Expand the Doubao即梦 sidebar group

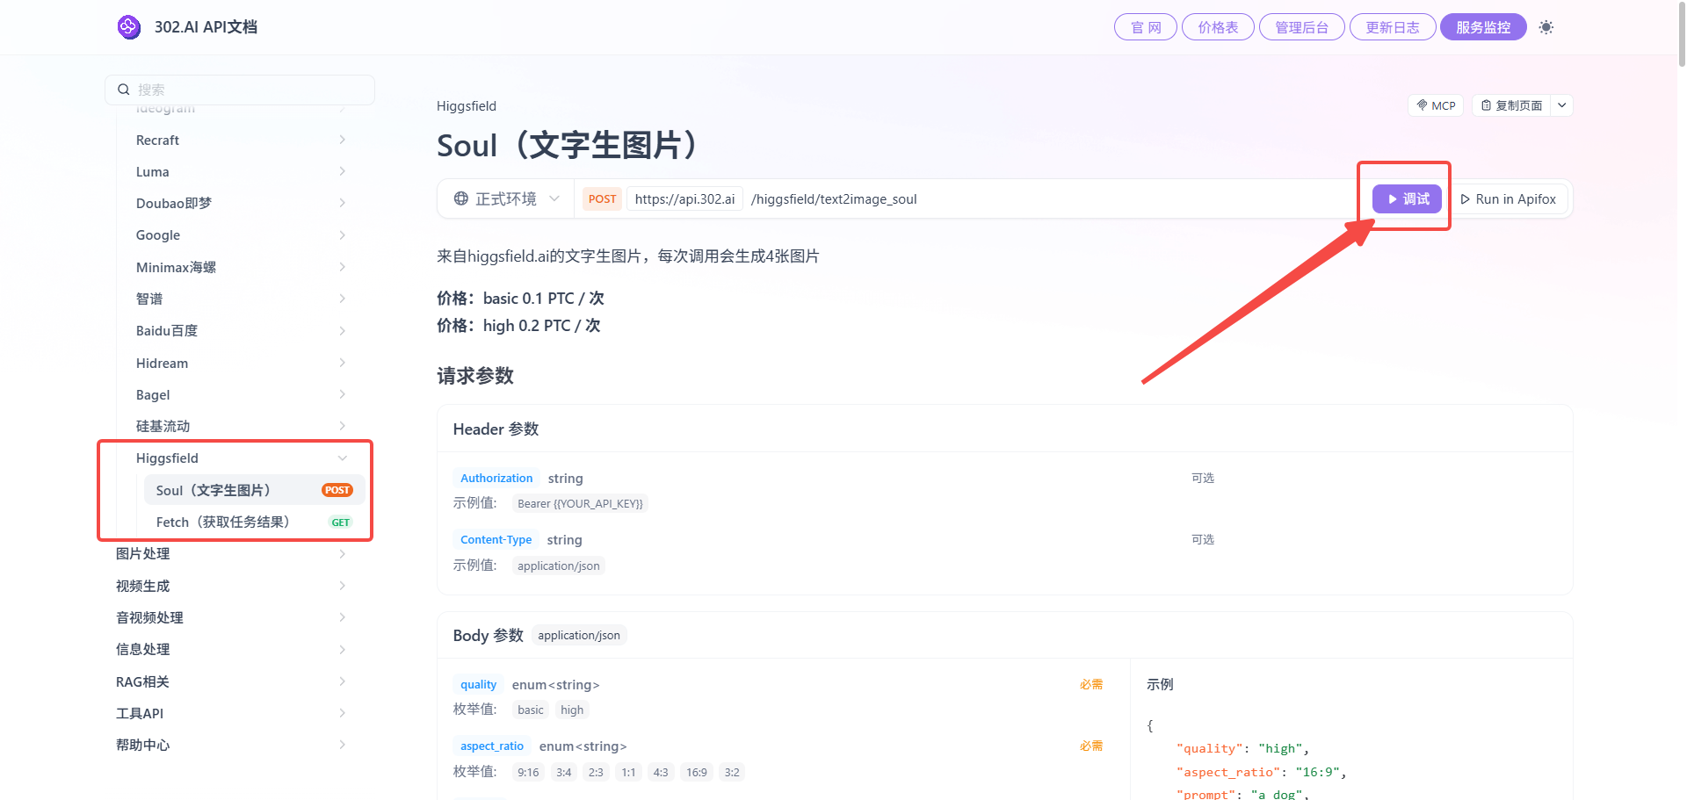click(x=241, y=204)
